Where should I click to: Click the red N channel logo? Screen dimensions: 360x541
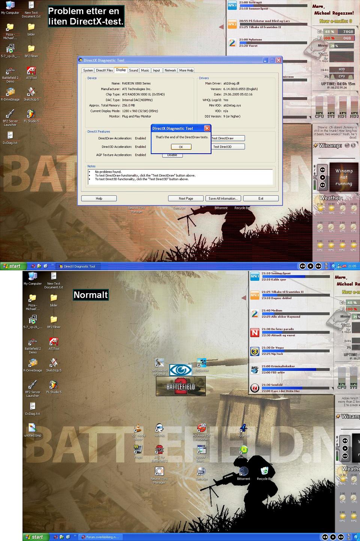[255, 332]
